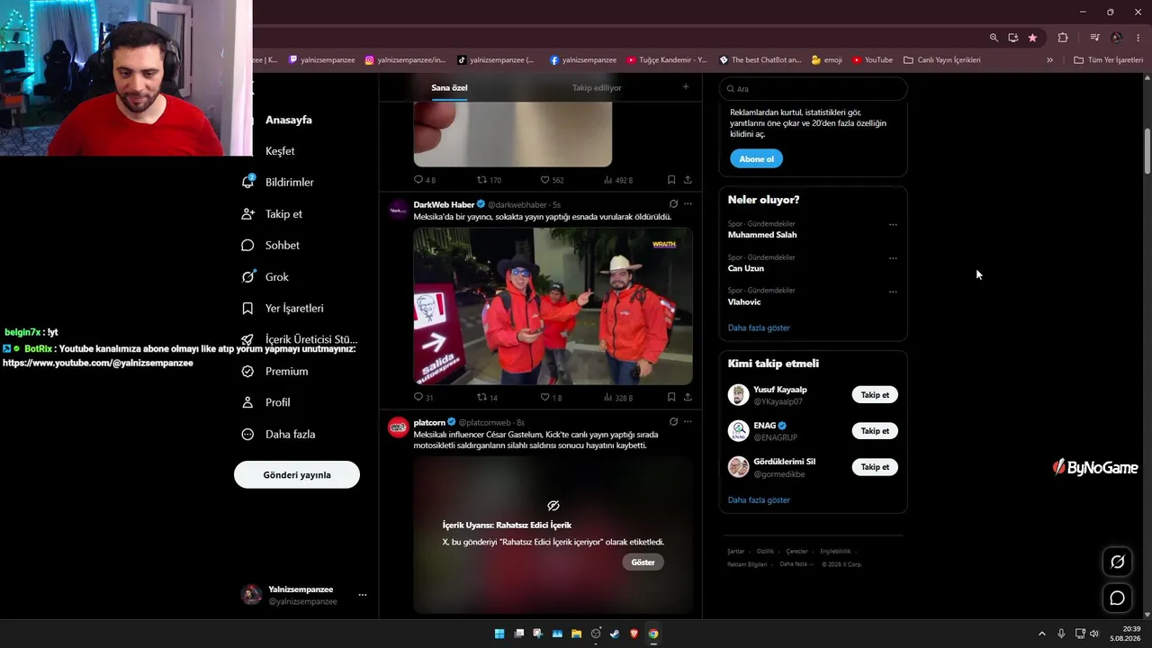Open Brave browser from the taskbar

click(634, 634)
